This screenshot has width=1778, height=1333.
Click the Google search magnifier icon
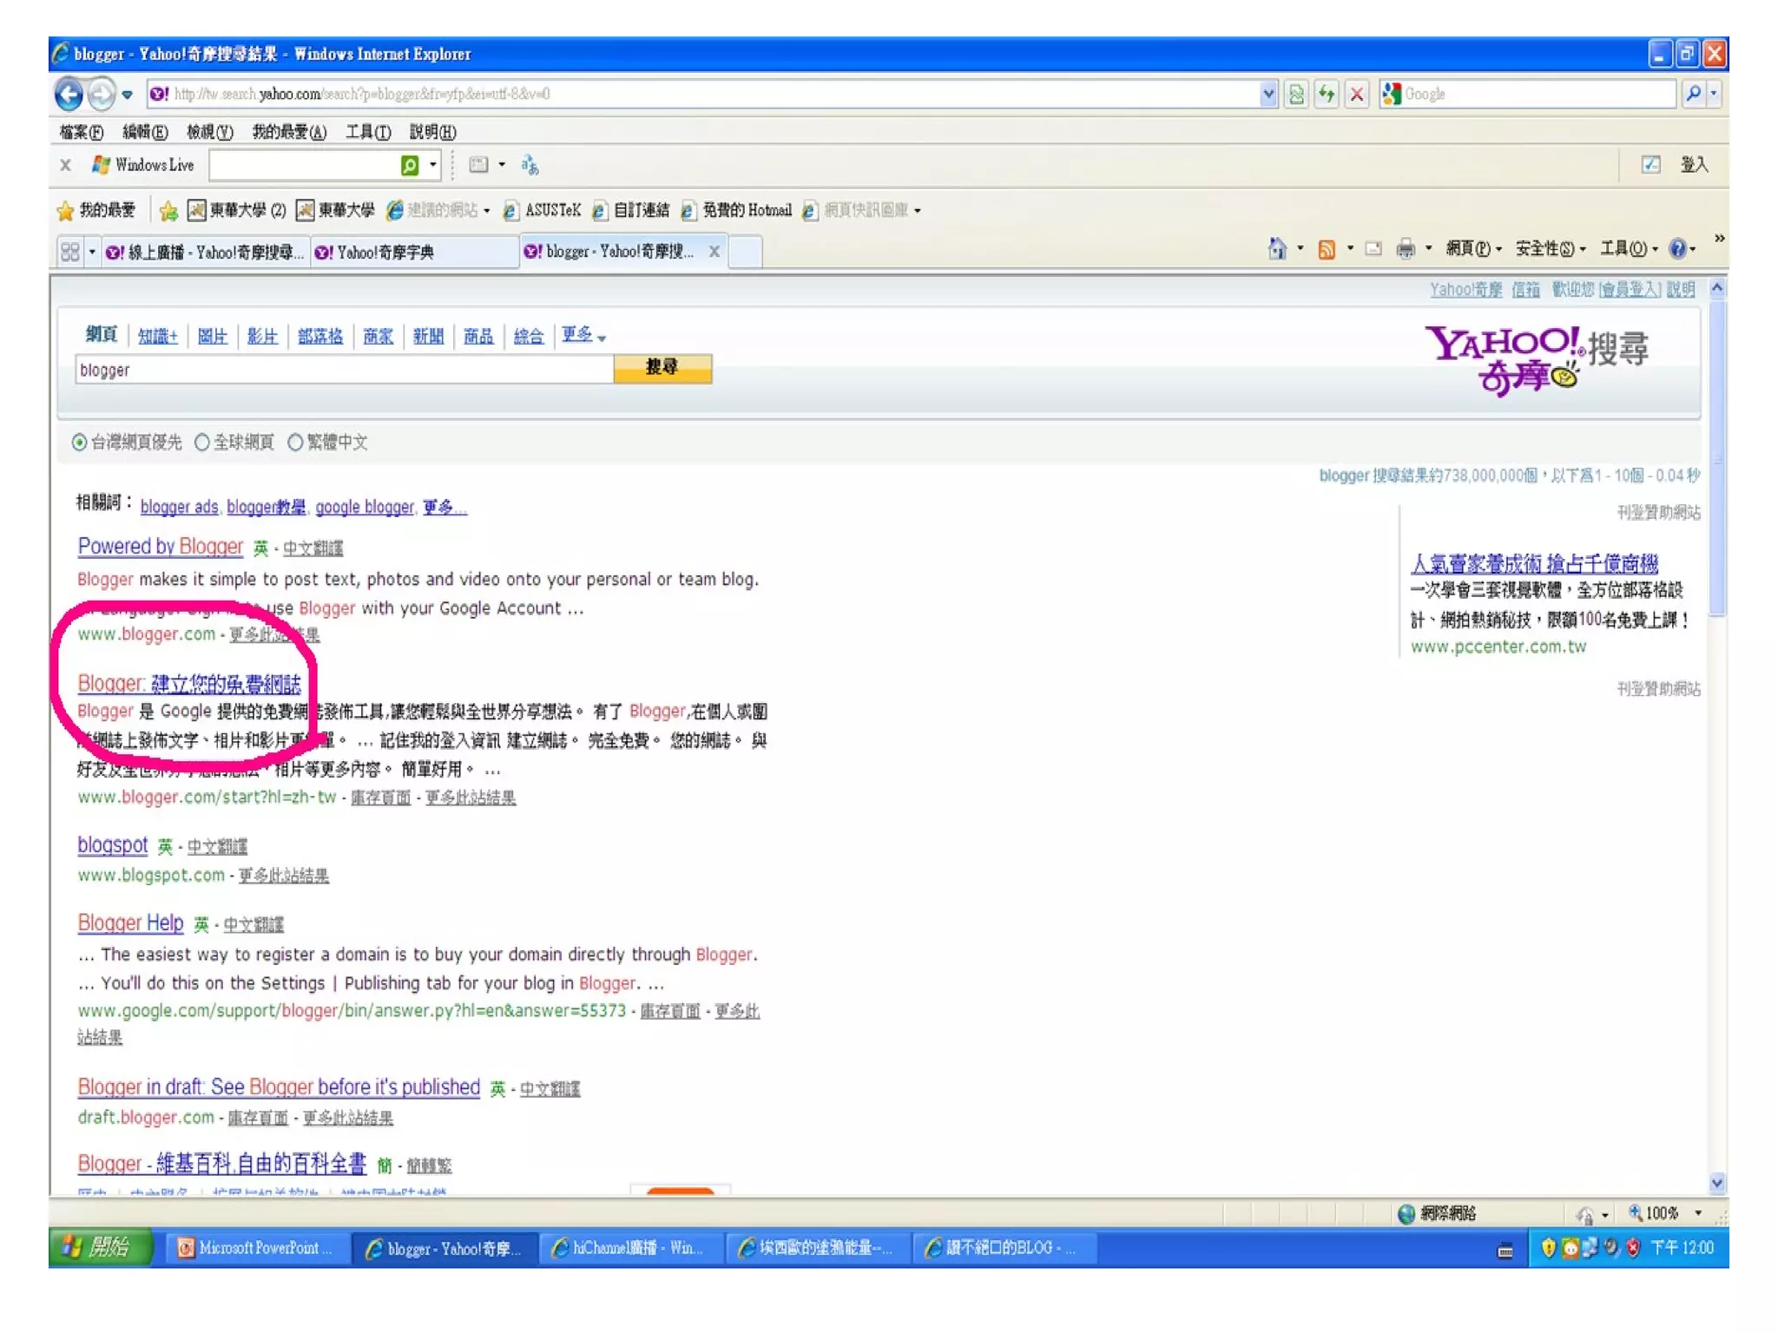1693,94
